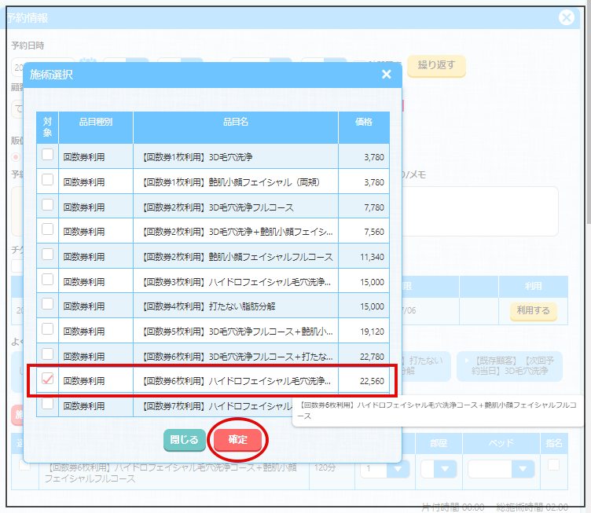Check the box for 3D毛穴洗浄 priced 3,780
The width and height of the screenshot is (591, 513).
pyautogui.click(x=48, y=156)
